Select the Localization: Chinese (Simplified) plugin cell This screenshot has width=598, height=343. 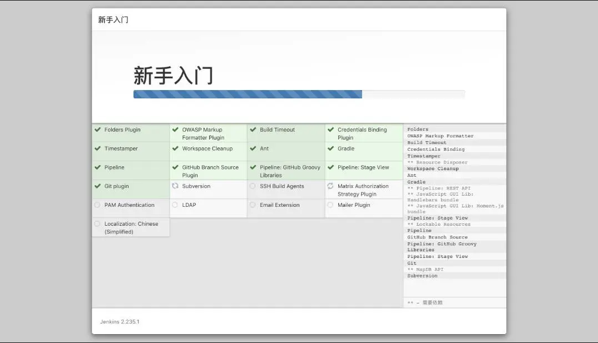131,227
